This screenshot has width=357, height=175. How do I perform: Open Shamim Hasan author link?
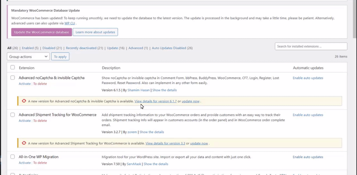[139, 90]
